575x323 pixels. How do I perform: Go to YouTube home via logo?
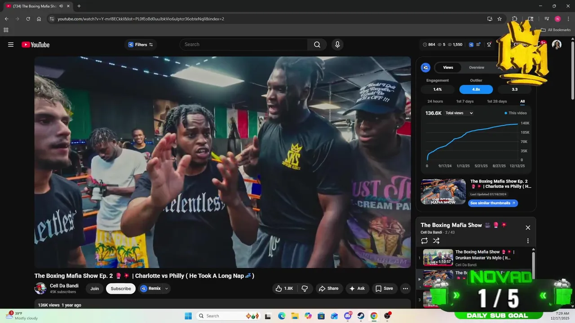[x=35, y=44]
